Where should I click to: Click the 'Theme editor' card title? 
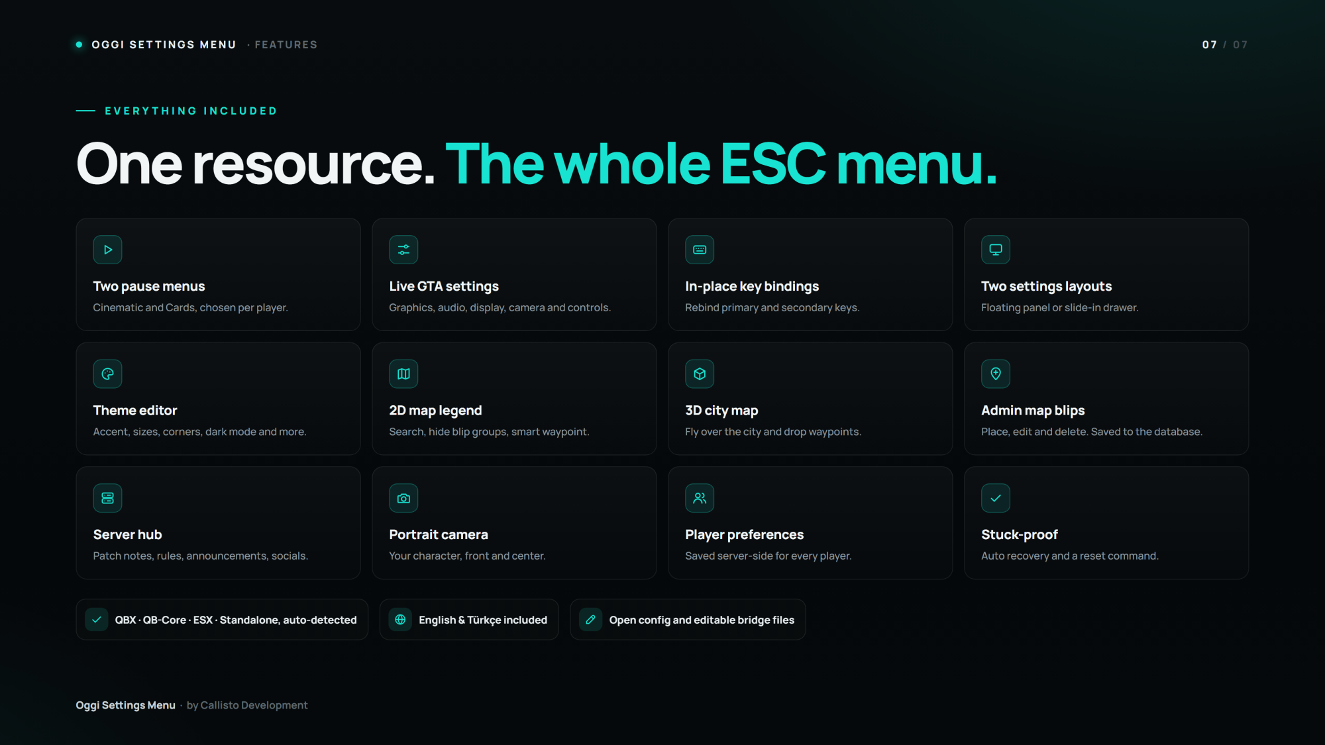point(135,411)
